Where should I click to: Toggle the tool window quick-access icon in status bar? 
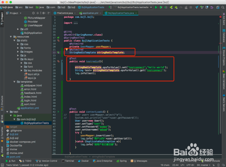point(2,165)
